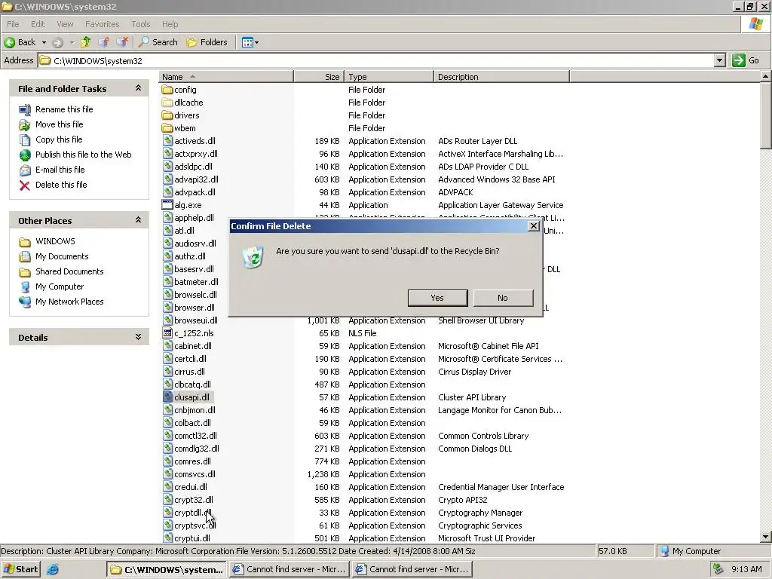Click Move this file link
772x579 pixels.
tap(59, 124)
